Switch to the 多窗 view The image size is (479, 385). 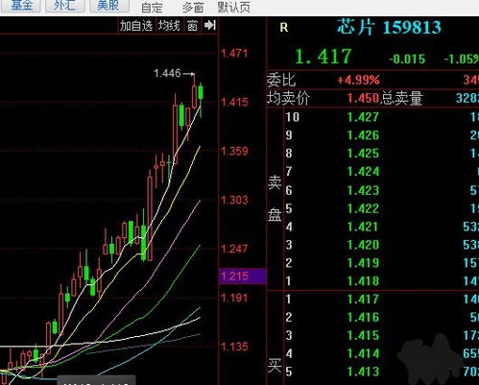[x=193, y=8]
